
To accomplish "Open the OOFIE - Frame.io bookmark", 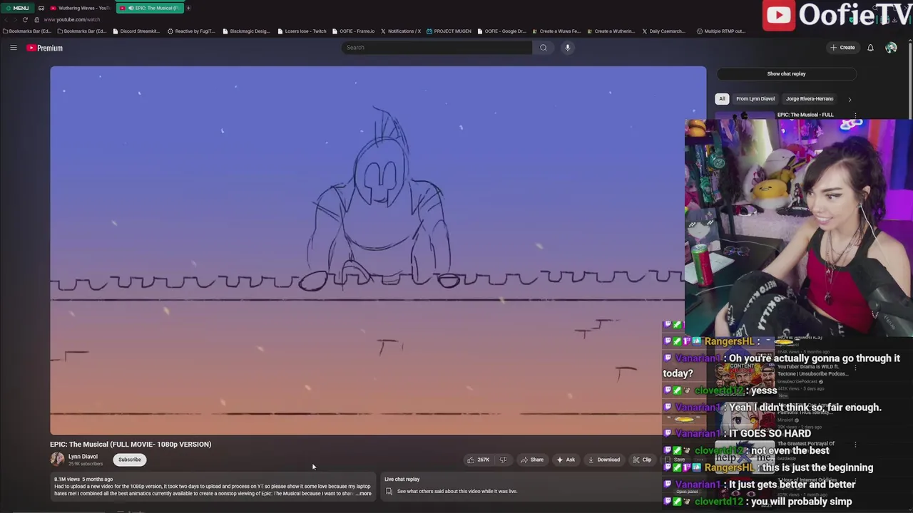I will point(353,31).
